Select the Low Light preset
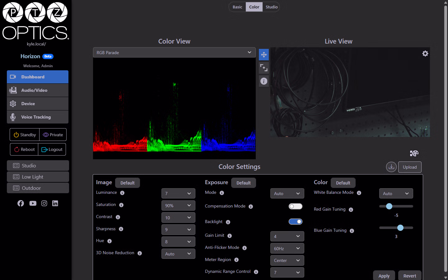Image resolution: width=448 pixels, height=280 pixels. pos(38,177)
